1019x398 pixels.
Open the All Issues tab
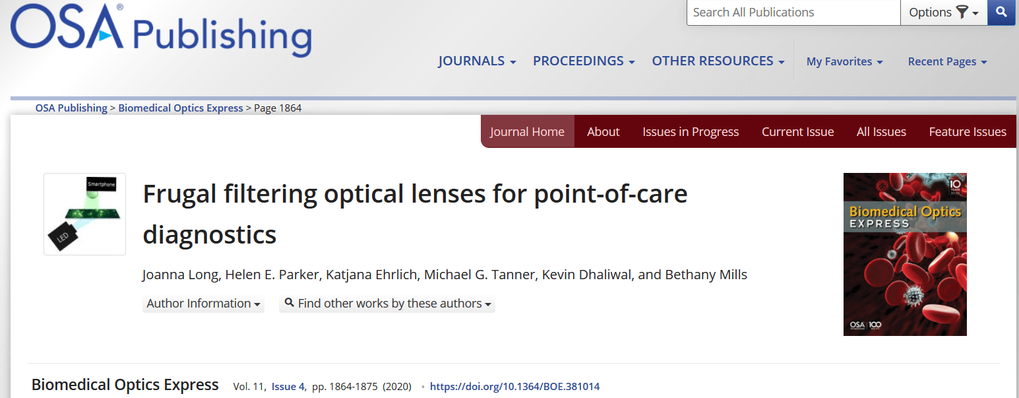881,132
